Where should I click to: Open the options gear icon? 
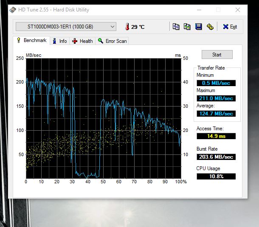pos(210,27)
